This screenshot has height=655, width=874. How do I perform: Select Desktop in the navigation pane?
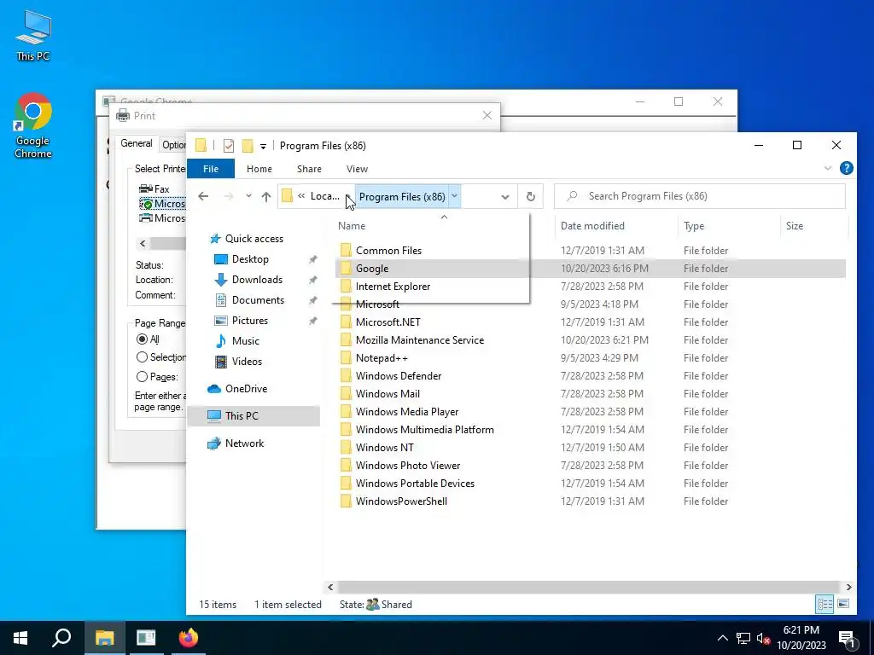click(250, 259)
